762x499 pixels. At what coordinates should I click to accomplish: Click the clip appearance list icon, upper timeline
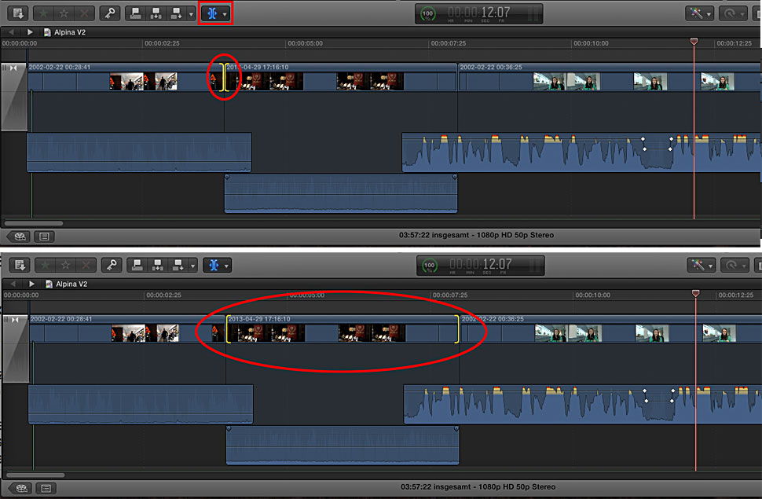pos(44,237)
